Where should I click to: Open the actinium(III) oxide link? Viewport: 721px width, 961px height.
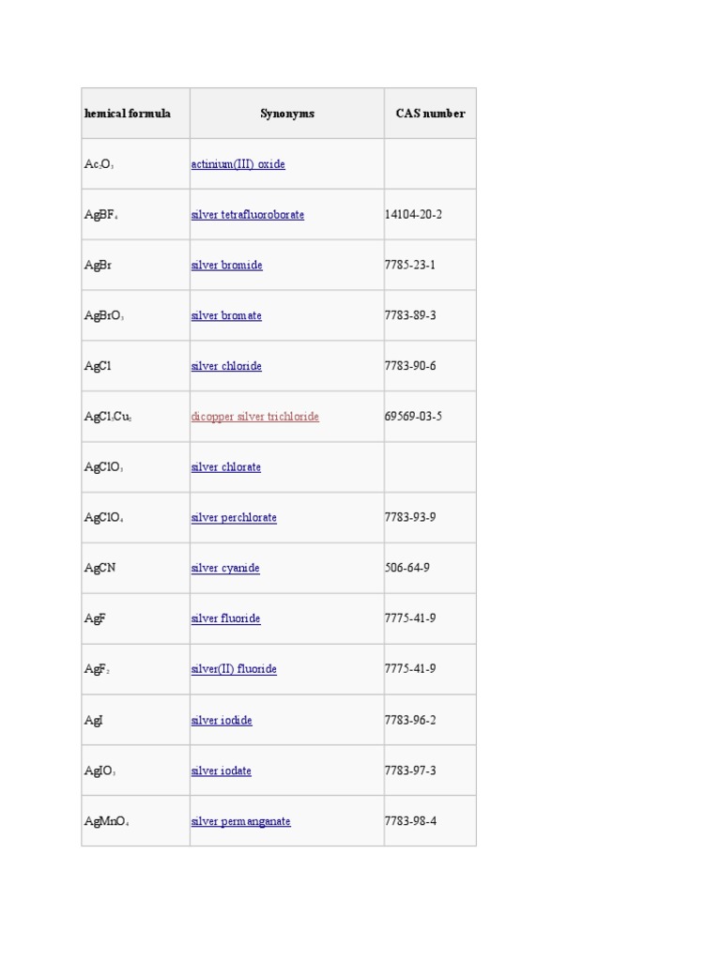coord(238,164)
